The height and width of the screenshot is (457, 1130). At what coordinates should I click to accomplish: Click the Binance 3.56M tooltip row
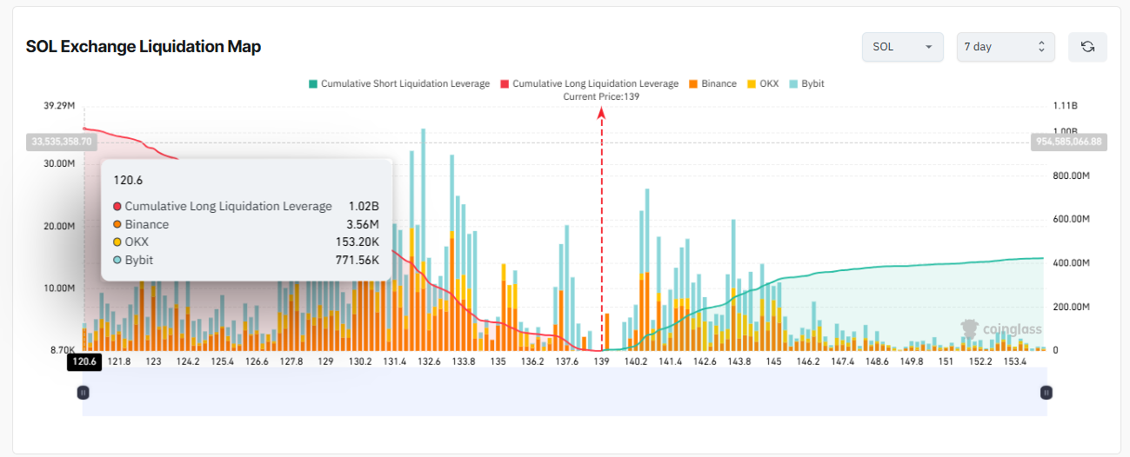coord(246,224)
